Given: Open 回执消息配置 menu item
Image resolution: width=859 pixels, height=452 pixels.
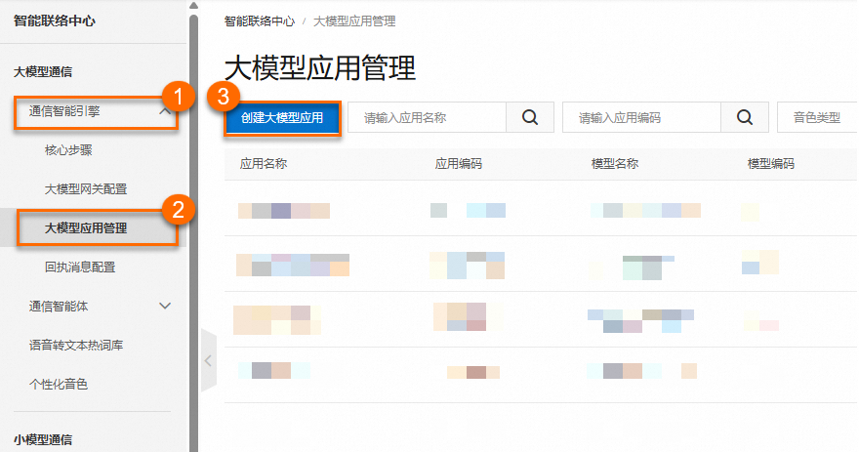Looking at the screenshot, I should (x=80, y=267).
